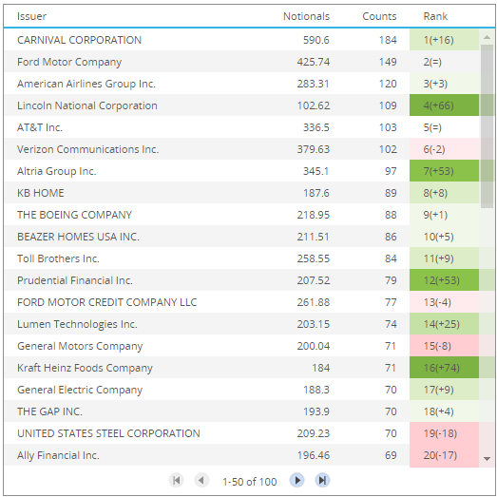Screen dimensions: 497x497
Task: Select Verizon Communications Inc. issuer
Action: (87, 149)
